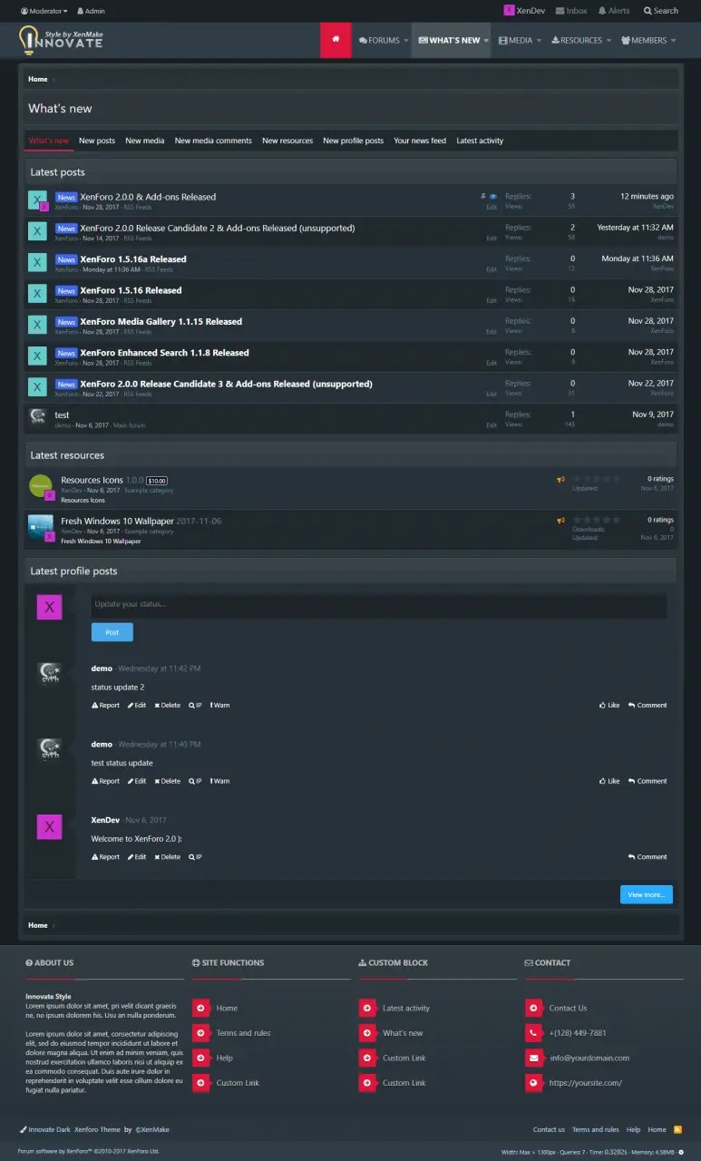Edit the XenForo 2.0.0 Release Candidate 3 thread

tap(492, 394)
